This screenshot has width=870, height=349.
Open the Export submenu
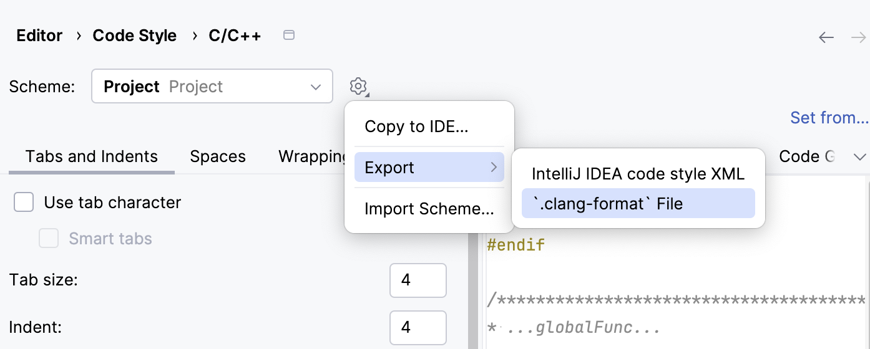click(x=429, y=168)
